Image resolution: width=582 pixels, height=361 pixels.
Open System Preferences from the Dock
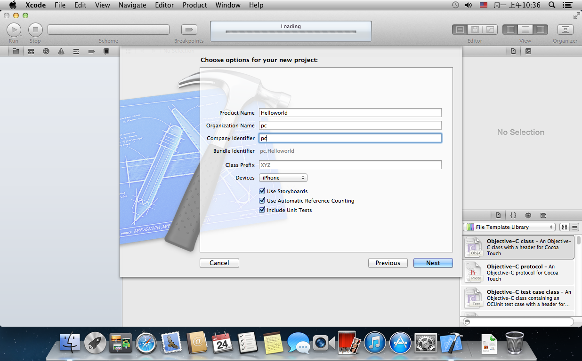coord(427,343)
